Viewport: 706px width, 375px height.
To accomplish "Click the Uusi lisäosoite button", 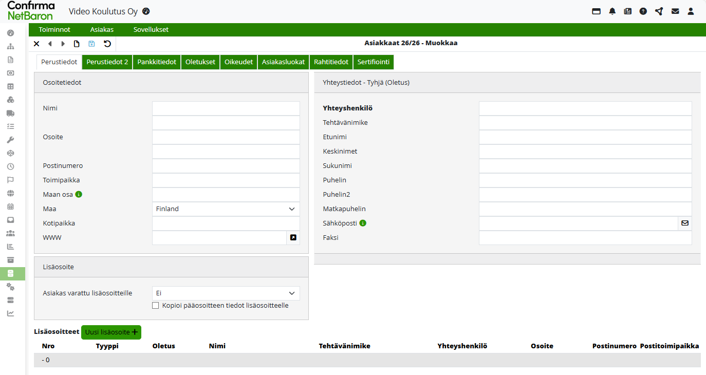I will click(111, 332).
